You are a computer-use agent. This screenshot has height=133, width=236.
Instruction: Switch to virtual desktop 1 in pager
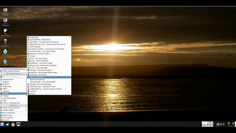click(205, 123)
